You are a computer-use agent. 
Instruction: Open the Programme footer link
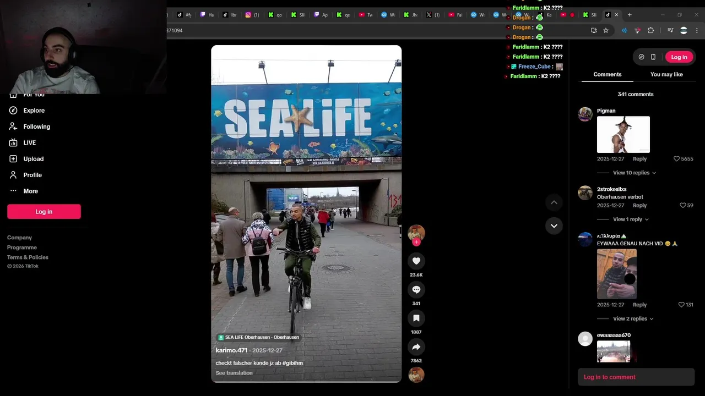coord(22,248)
